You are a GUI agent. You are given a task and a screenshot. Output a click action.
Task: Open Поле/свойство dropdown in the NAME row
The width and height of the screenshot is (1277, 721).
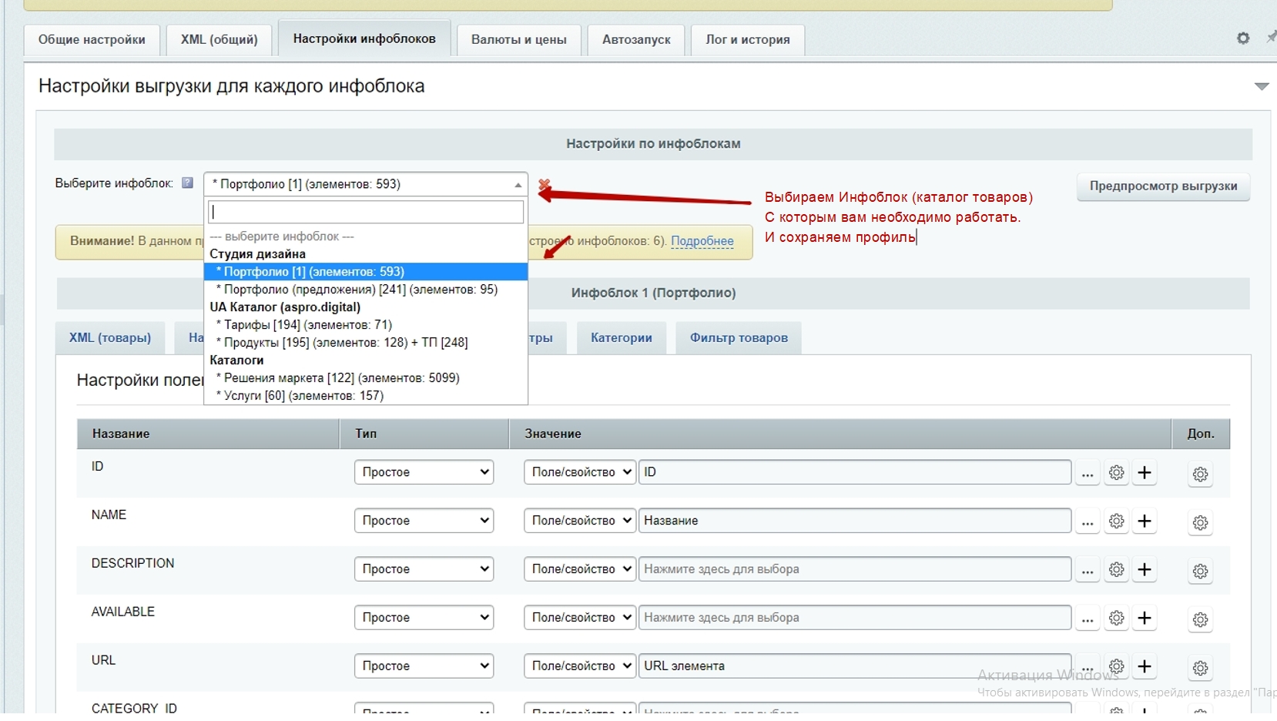580,521
